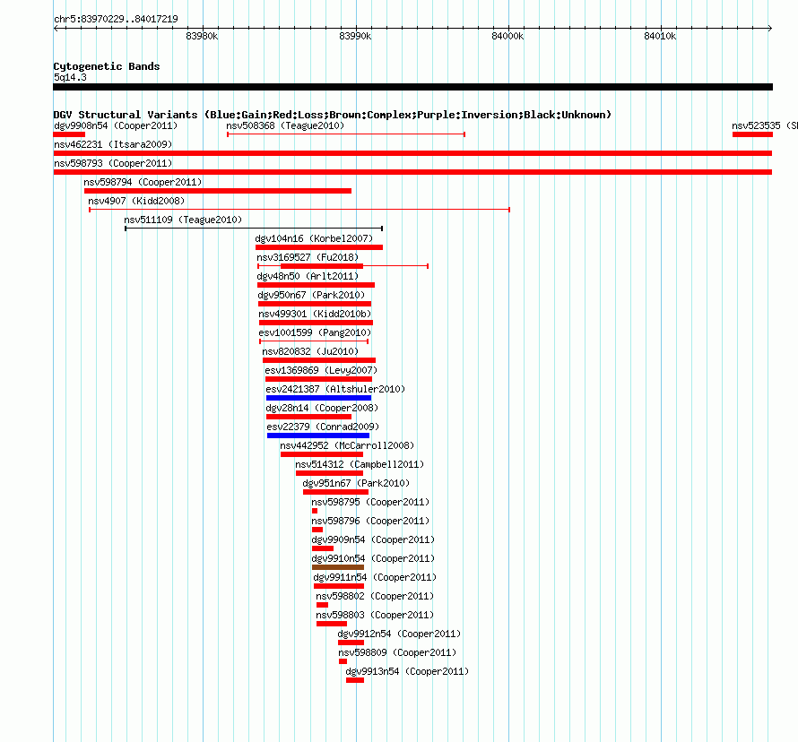Click the 83990k ruler position label

click(355, 36)
